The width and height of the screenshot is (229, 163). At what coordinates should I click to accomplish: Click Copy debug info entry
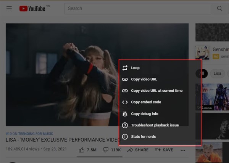pyautogui.click(x=144, y=113)
